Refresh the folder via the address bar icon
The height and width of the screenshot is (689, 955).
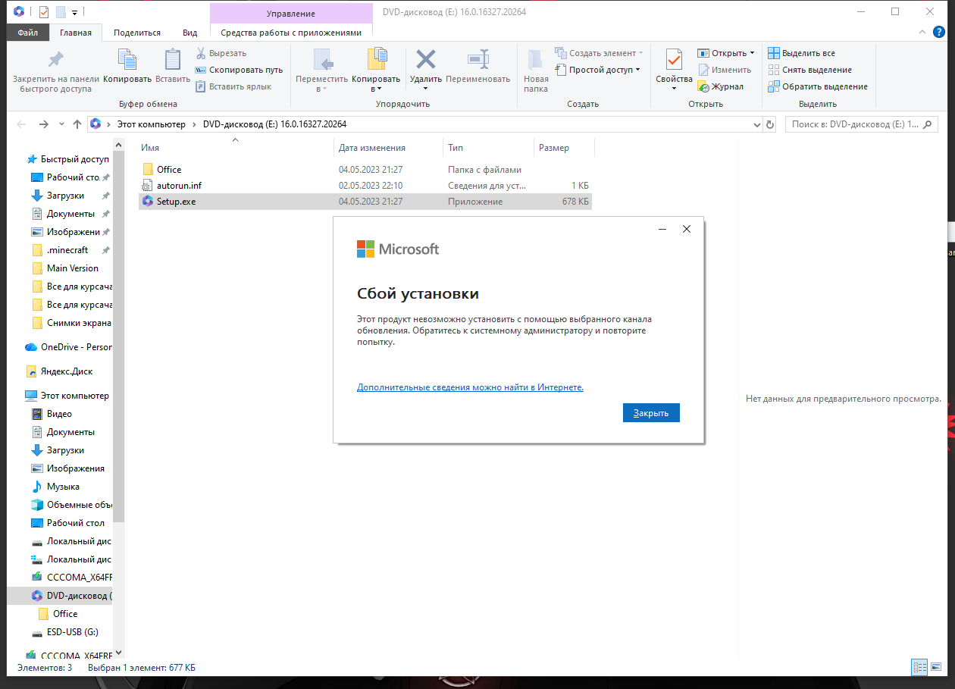(x=770, y=124)
